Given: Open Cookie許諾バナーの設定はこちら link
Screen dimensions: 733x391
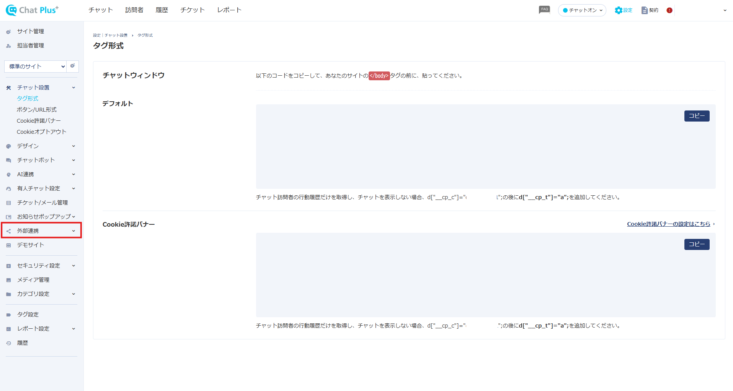Looking at the screenshot, I should point(669,224).
